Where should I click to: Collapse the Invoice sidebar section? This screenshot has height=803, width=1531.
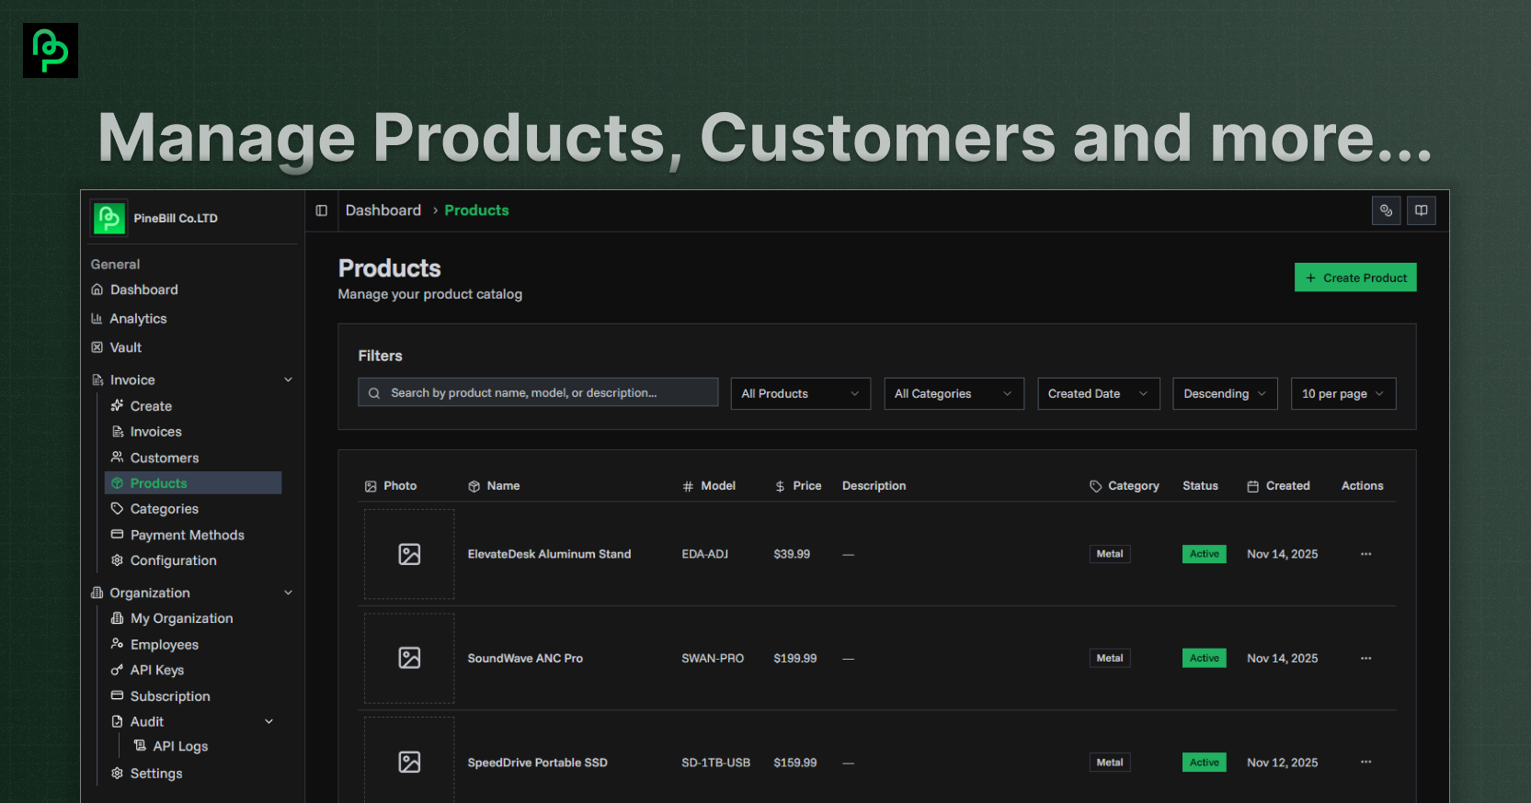[x=288, y=379]
